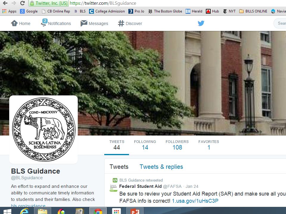Open the NYT bookmark

229,11
